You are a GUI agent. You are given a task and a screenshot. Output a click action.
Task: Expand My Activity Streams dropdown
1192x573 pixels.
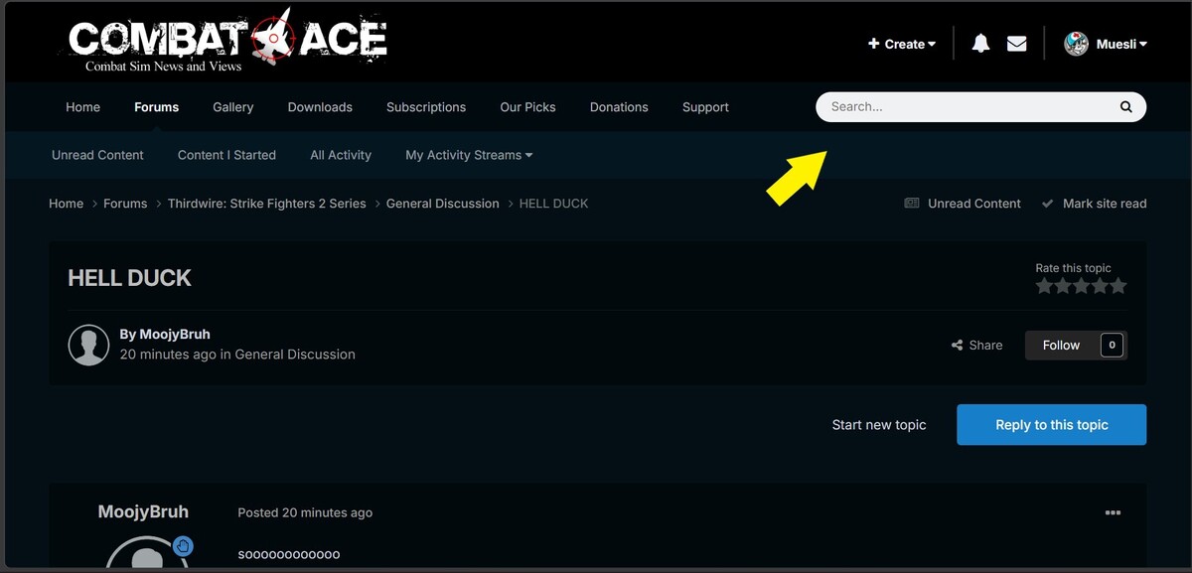point(469,155)
